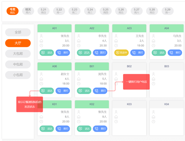Switch to the 明天 周六 date tab
185x141 pixels.
coord(28,11)
